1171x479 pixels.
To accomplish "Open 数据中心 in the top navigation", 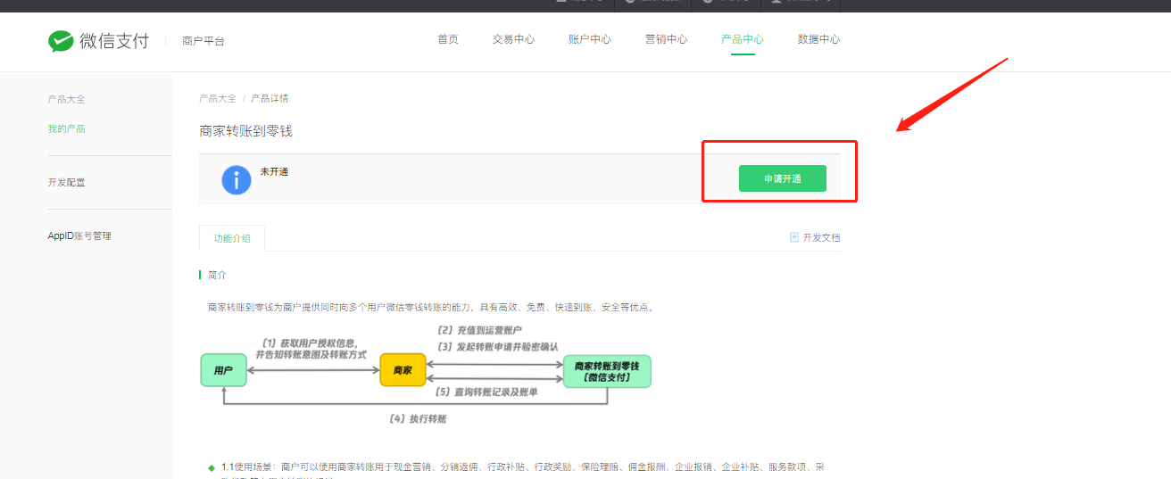I will click(818, 39).
